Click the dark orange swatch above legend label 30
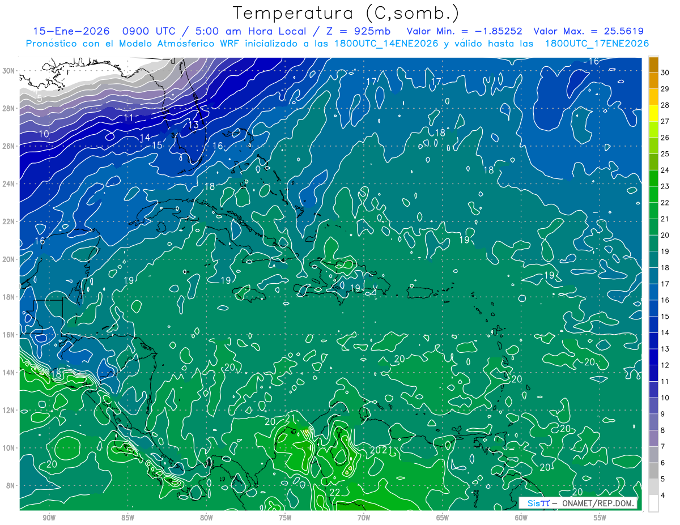The image size is (680, 525). (x=653, y=65)
